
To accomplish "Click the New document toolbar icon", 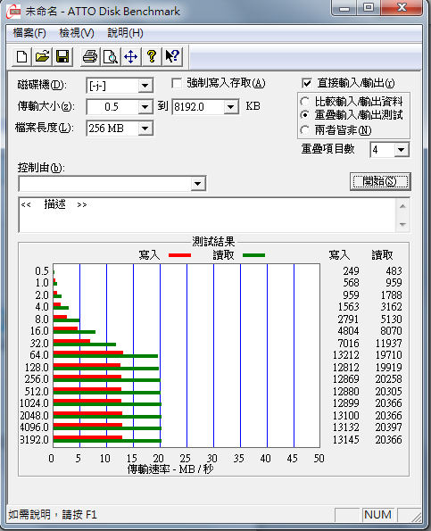I will coord(22,56).
